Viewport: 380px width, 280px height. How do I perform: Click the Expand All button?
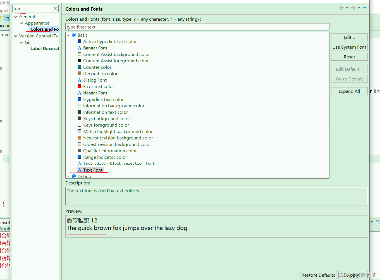click(349, 91)
